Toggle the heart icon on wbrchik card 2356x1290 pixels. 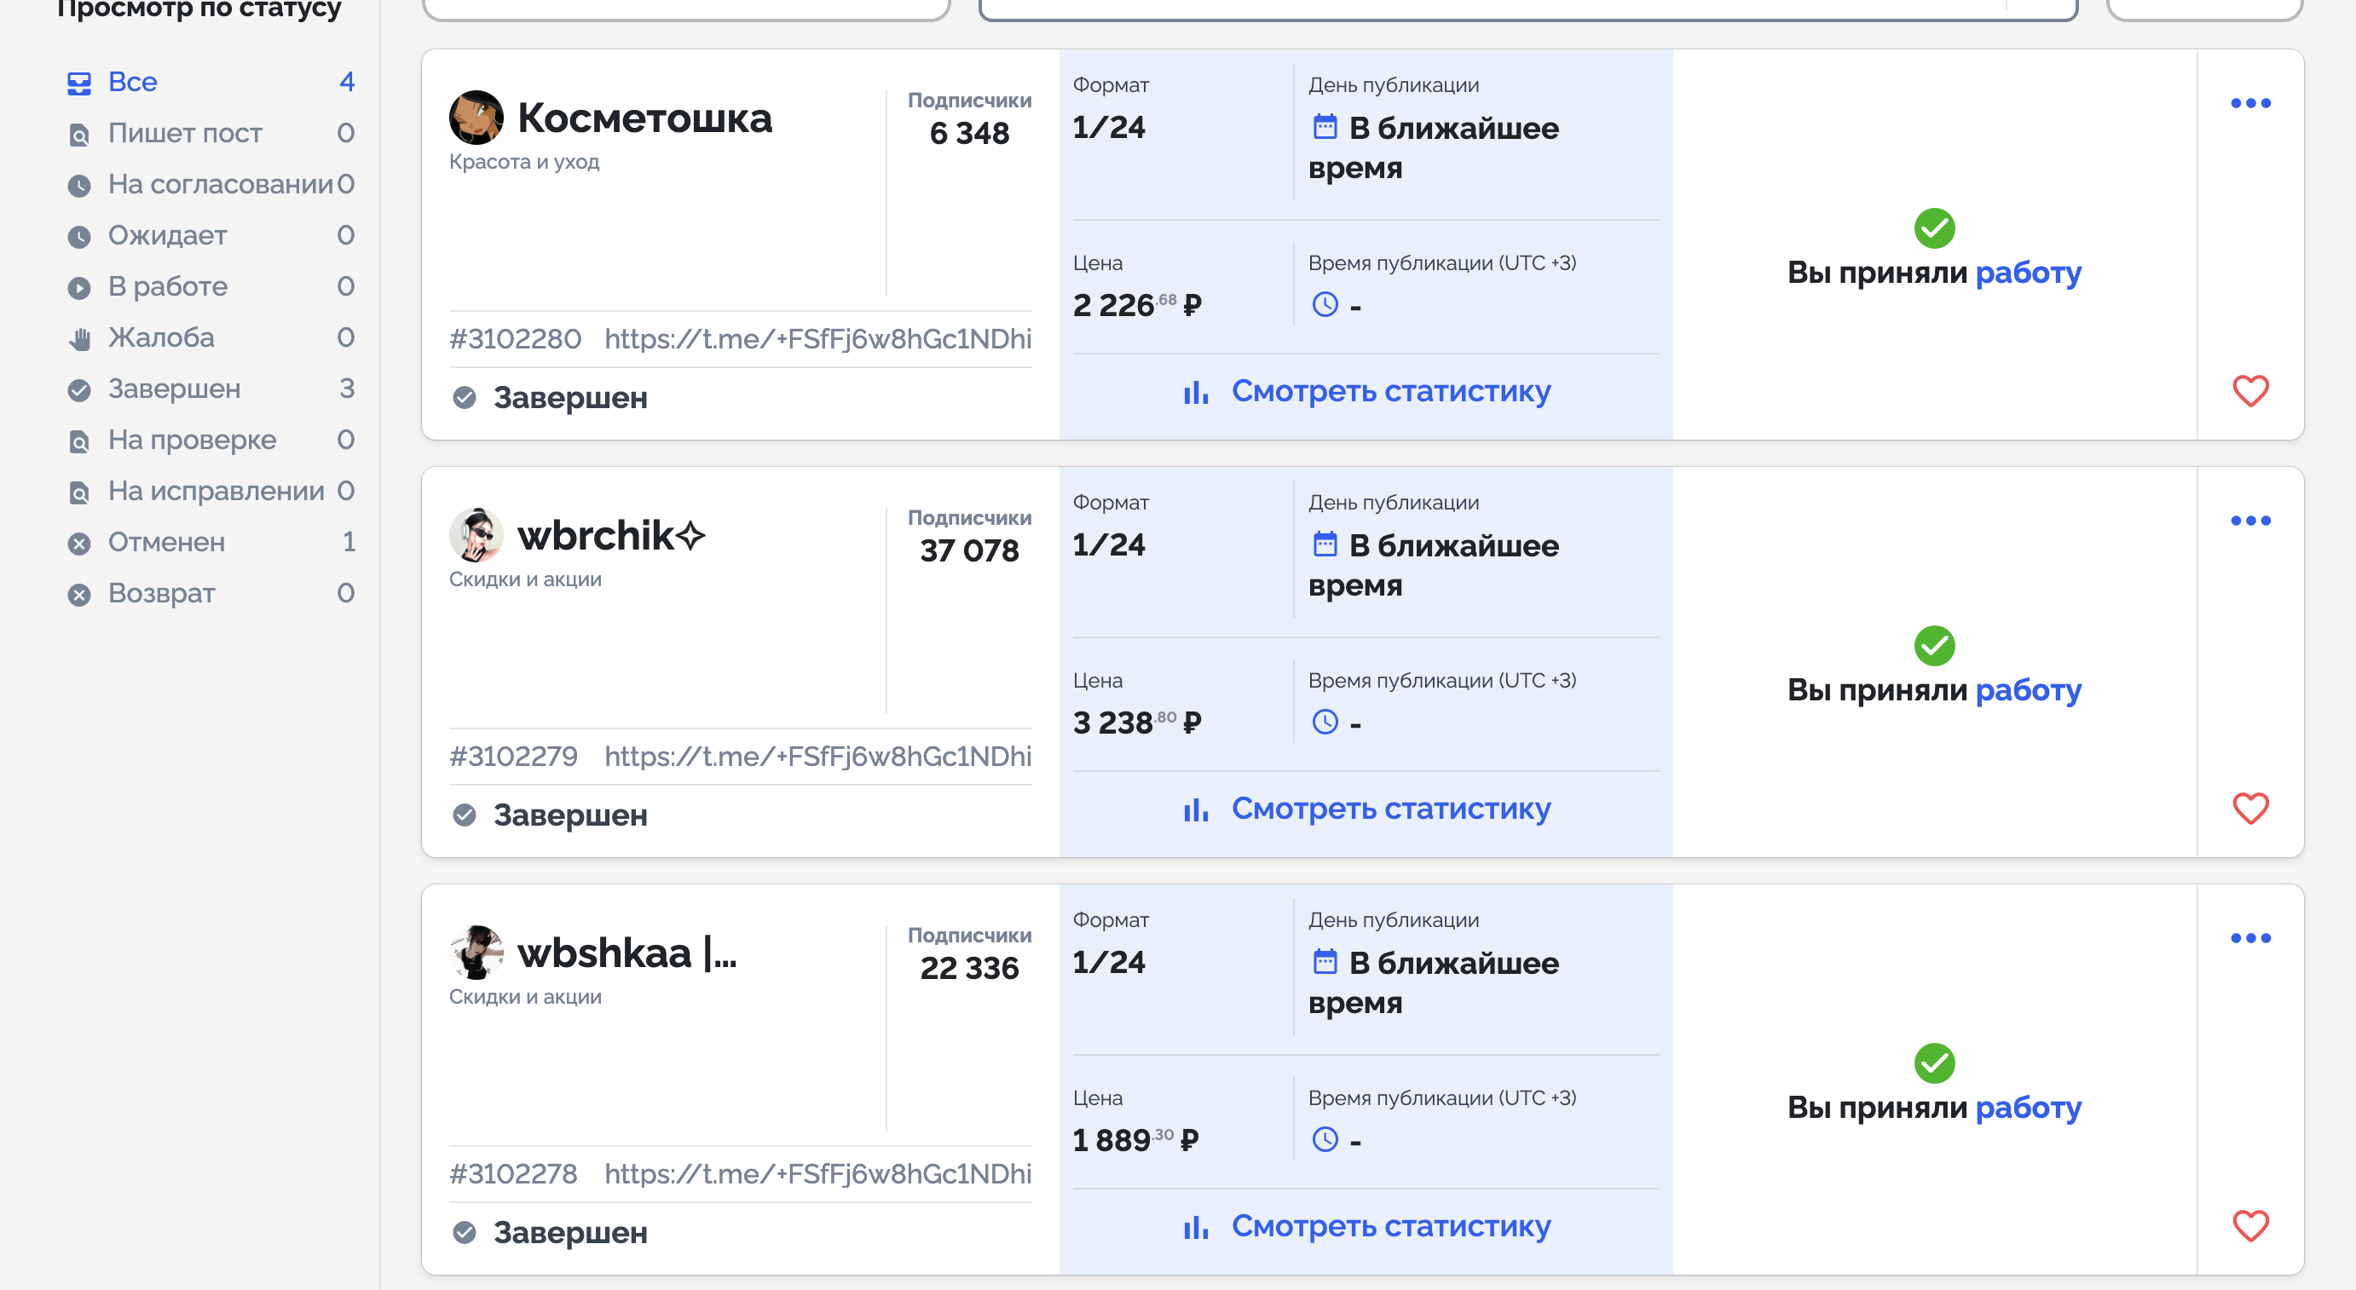(x=2250, y=809)
